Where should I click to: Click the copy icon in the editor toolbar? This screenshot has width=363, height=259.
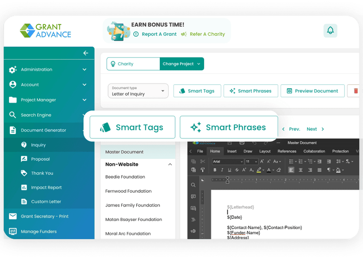pyautogui.click(x=193, y=161)
